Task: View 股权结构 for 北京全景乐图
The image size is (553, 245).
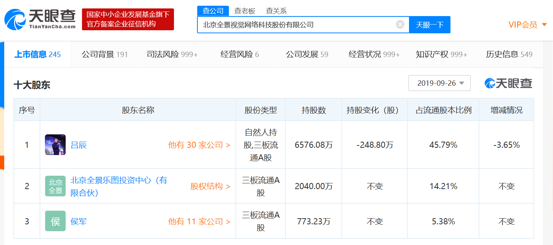Action: (x=210, y=186)
